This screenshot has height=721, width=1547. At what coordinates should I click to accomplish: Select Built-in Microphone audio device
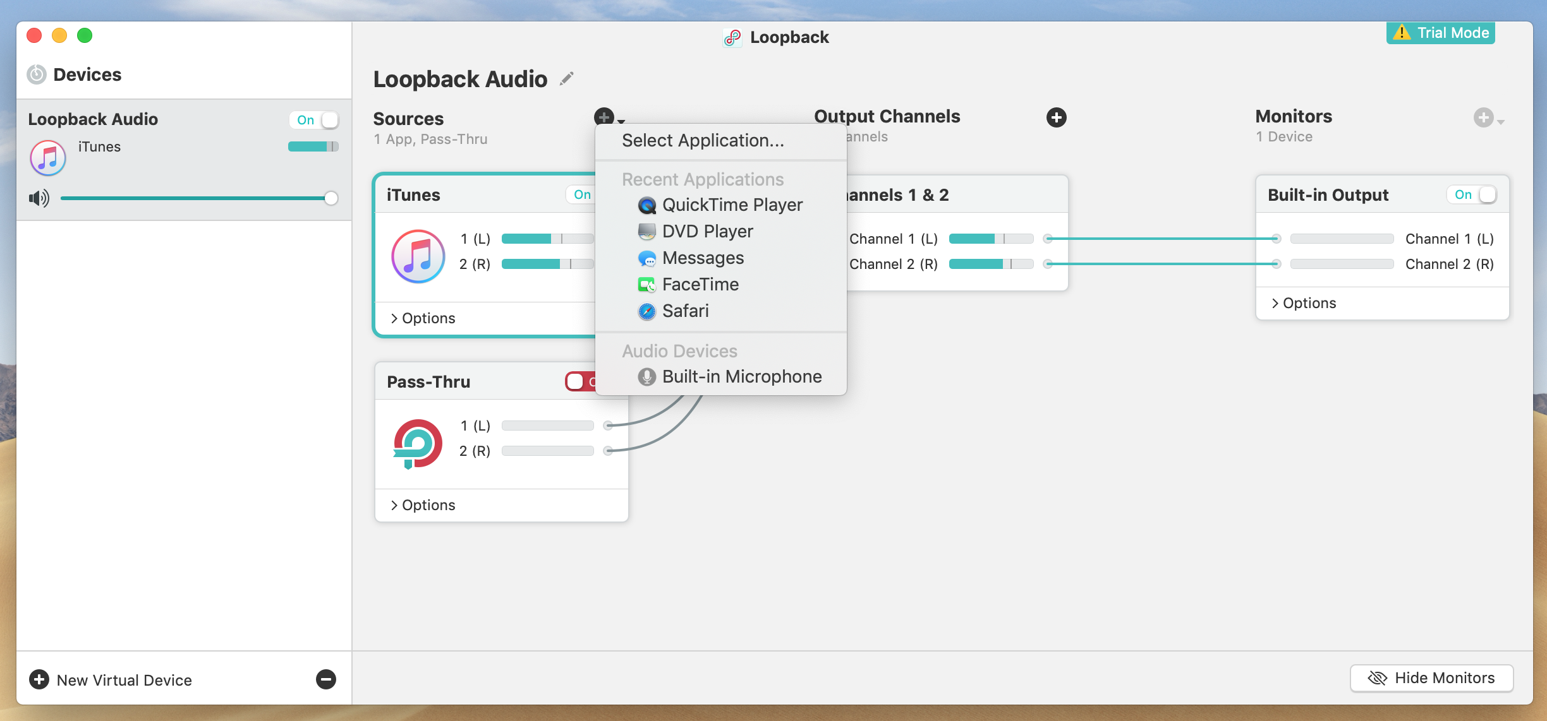(721, 377)
